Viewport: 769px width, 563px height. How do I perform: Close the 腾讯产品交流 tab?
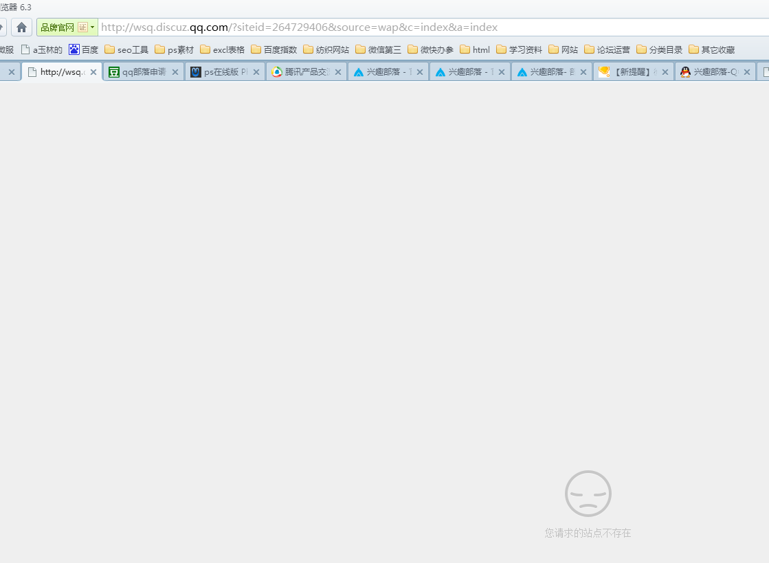[338, 72]
